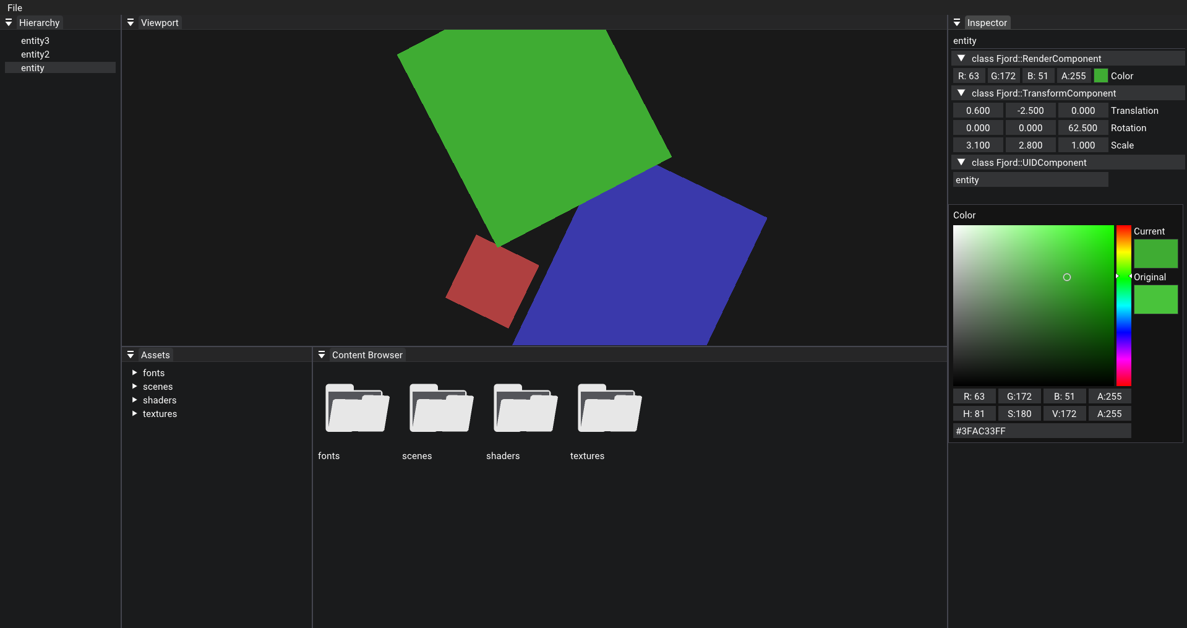Open the File menu

15,8
